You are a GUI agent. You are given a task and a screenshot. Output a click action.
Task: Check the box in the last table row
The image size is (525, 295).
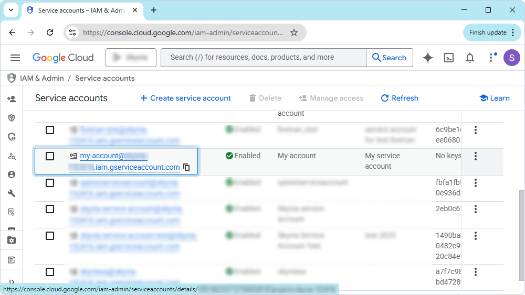(50, 272)
